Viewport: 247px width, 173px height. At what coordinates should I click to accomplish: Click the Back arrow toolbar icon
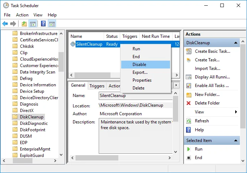[5, 24]
